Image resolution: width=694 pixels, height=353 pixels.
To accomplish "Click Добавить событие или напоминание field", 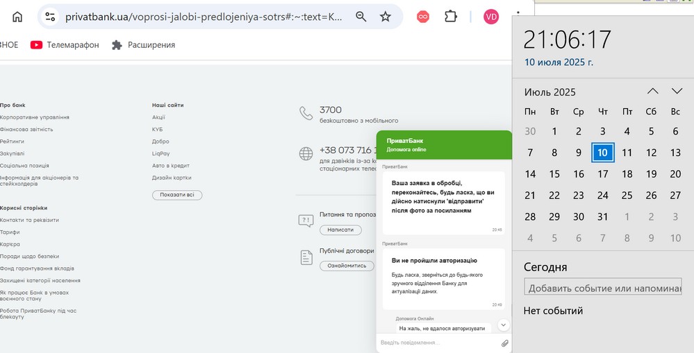I will coord(602,286).
